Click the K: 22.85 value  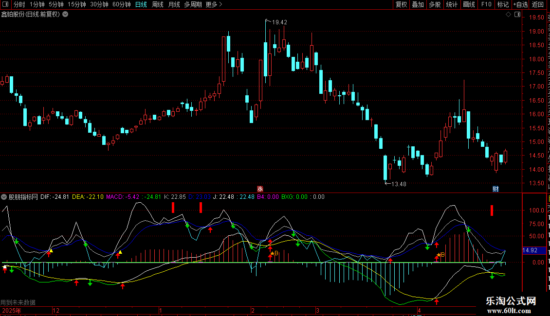pos(175,197)
